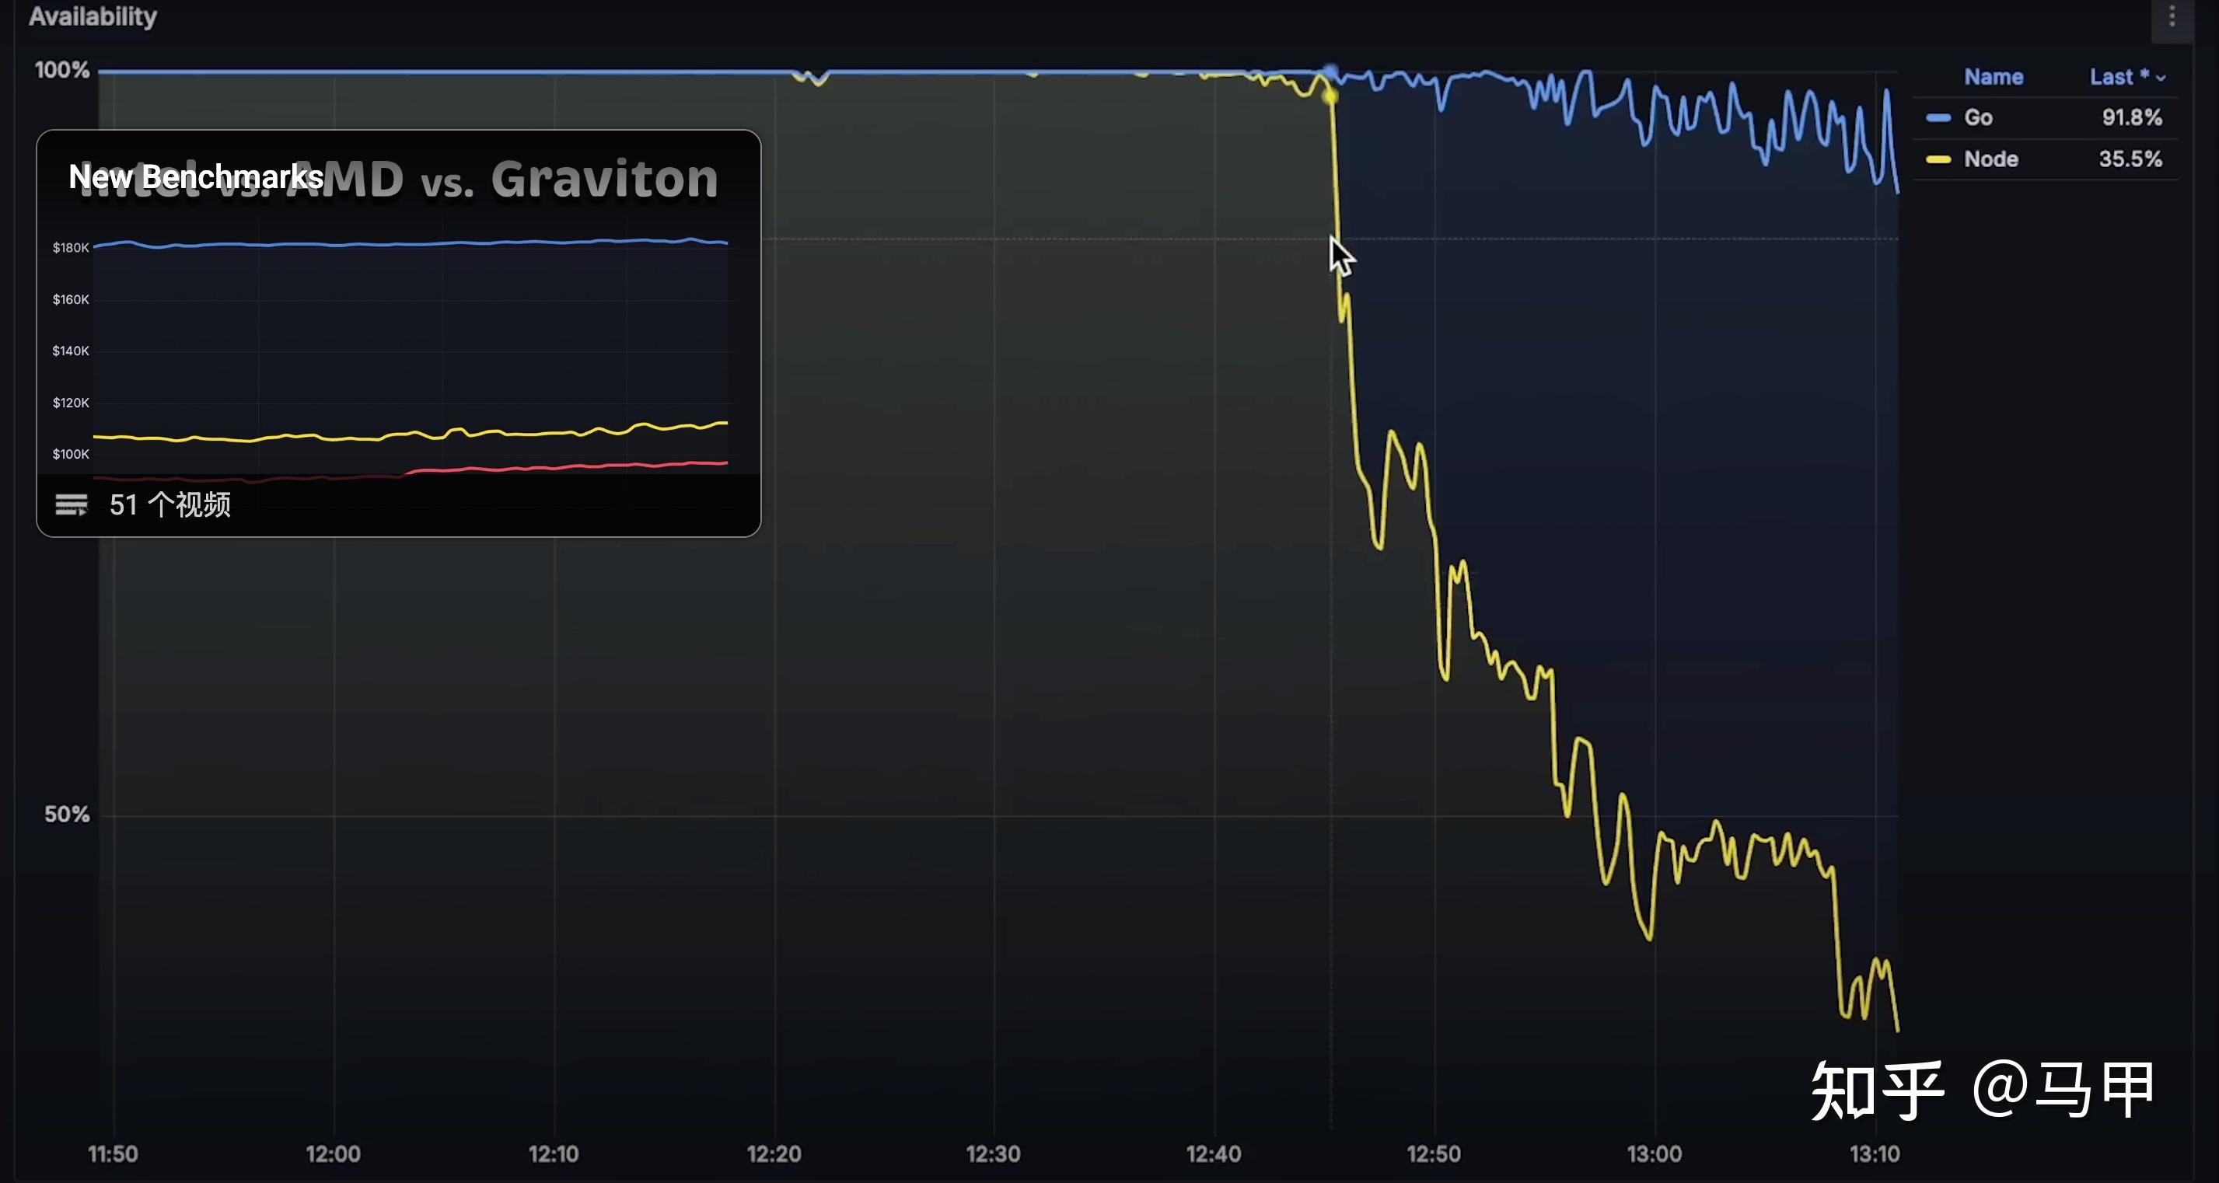Click the 91.8% Go last value
The height and width of the screenshot is (1183, 2219).
pyautogui.click(x=2131, y=118)
